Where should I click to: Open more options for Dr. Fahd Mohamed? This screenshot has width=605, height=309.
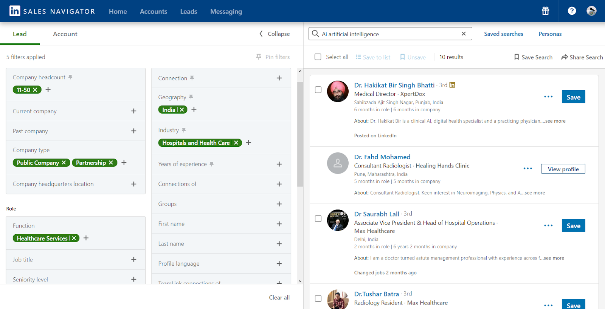(x=528, y=169)
